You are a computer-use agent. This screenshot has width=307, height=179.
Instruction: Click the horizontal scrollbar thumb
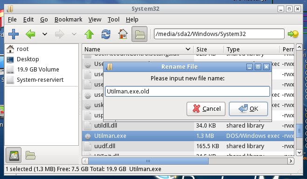148,161
